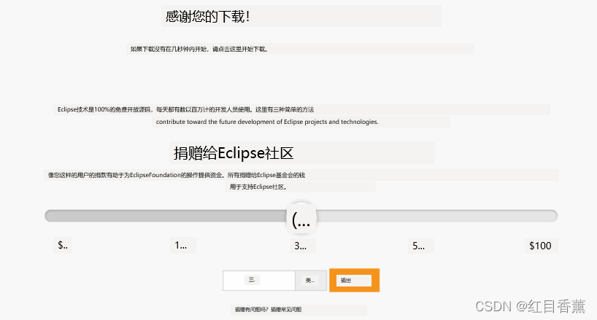Click the orange donate button
597x320 pixels.
tap(354, 280)
